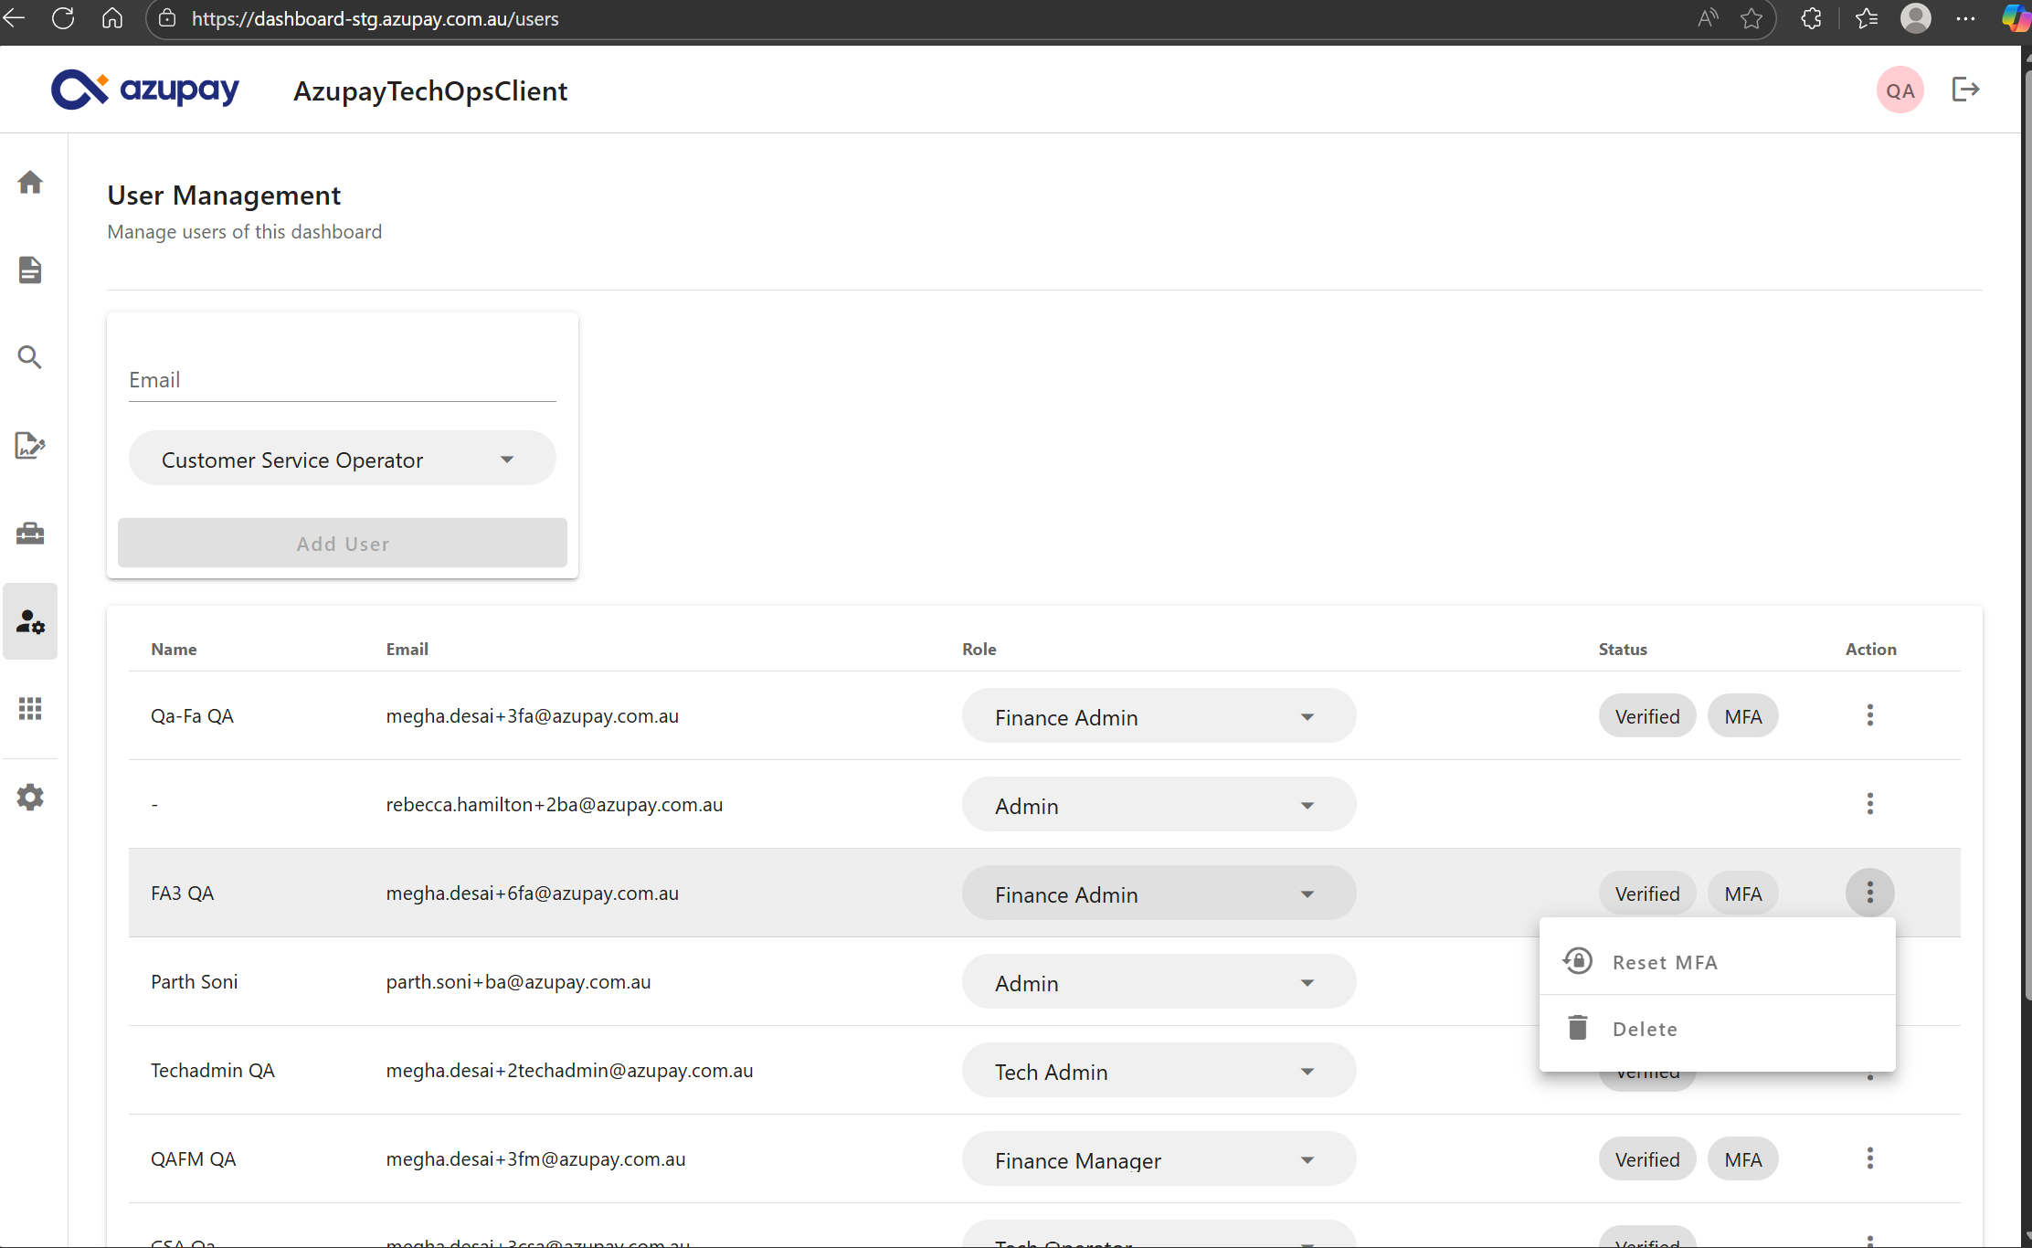Click the Add User button
The height and width of the screenshot is (1248, 2032).
(x=342, y=544)
